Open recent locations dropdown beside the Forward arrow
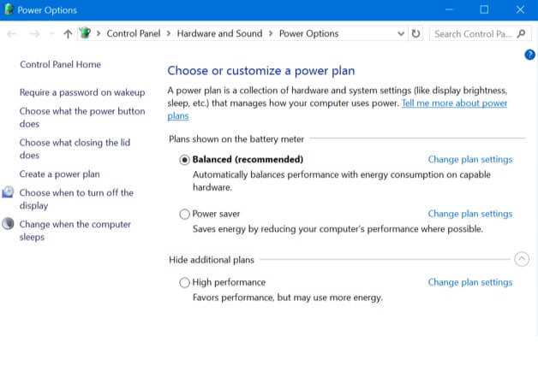The height and width of the screenshot is (377, 538). [x=51, y=33]
